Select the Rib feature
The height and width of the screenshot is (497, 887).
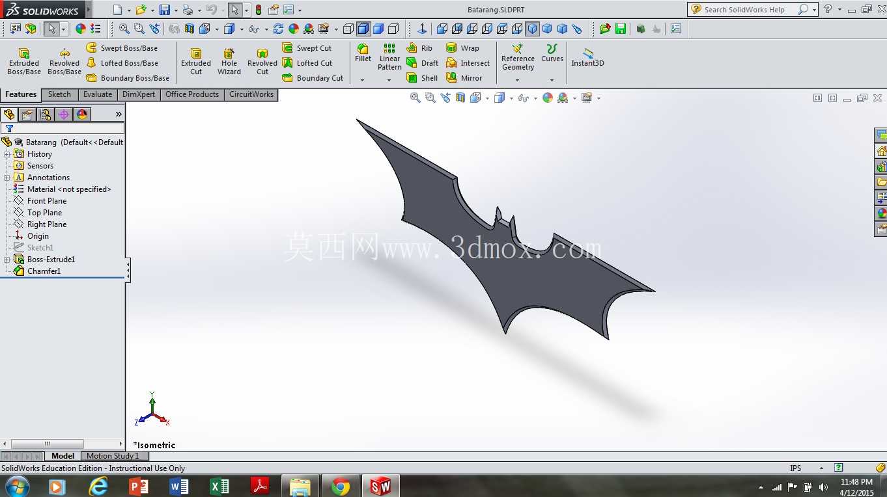419,48
